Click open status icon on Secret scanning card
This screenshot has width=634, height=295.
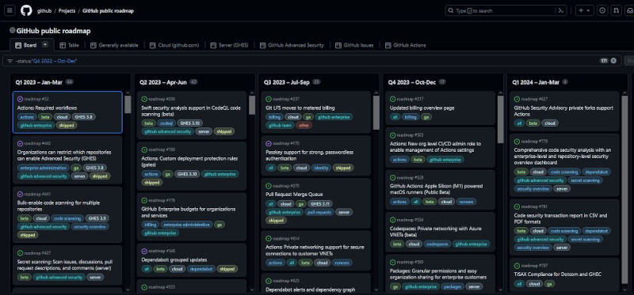(x=21, y=253)
